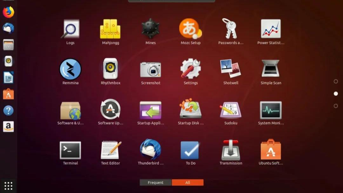
Task: Open Help from the dock
Action: (8, 110)
